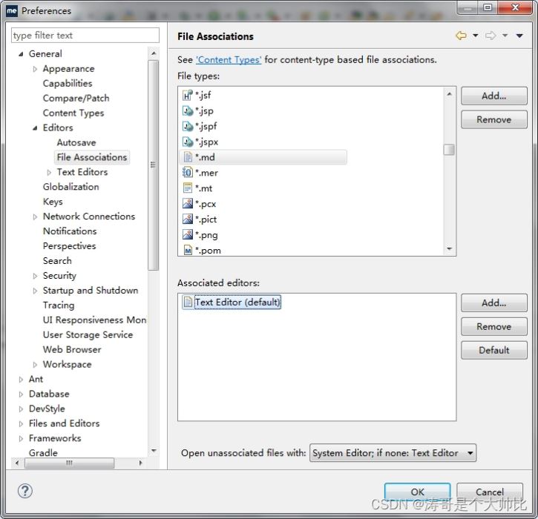The width and height of the screenshot is (538, 519).
Task: Click the *.png image icon
Action: (188, 235)
